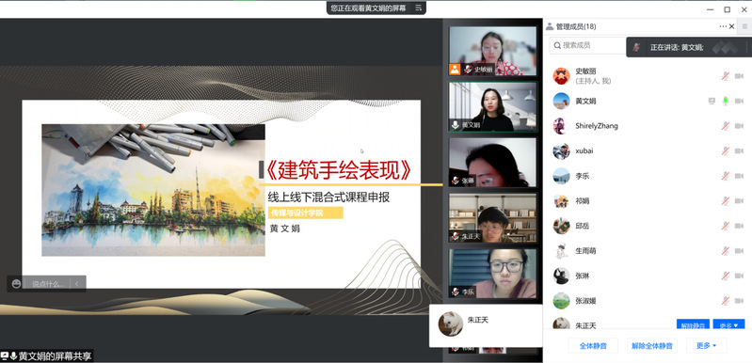Click the sidebar menu icon at top right
Screen dimensions: 752x363
744,27
